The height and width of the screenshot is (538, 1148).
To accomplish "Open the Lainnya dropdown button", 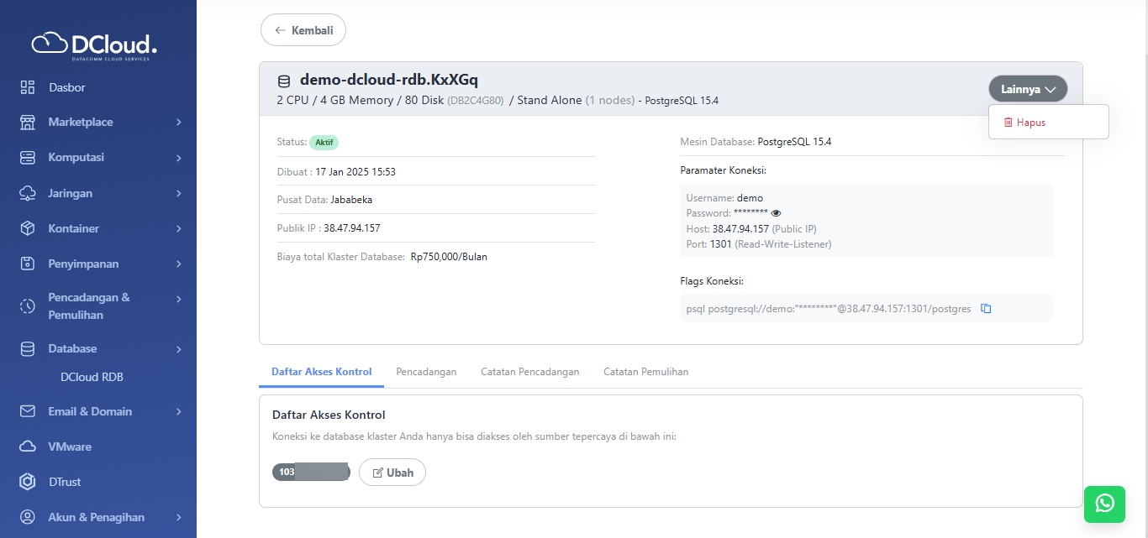I will [x=1028, y=89].
